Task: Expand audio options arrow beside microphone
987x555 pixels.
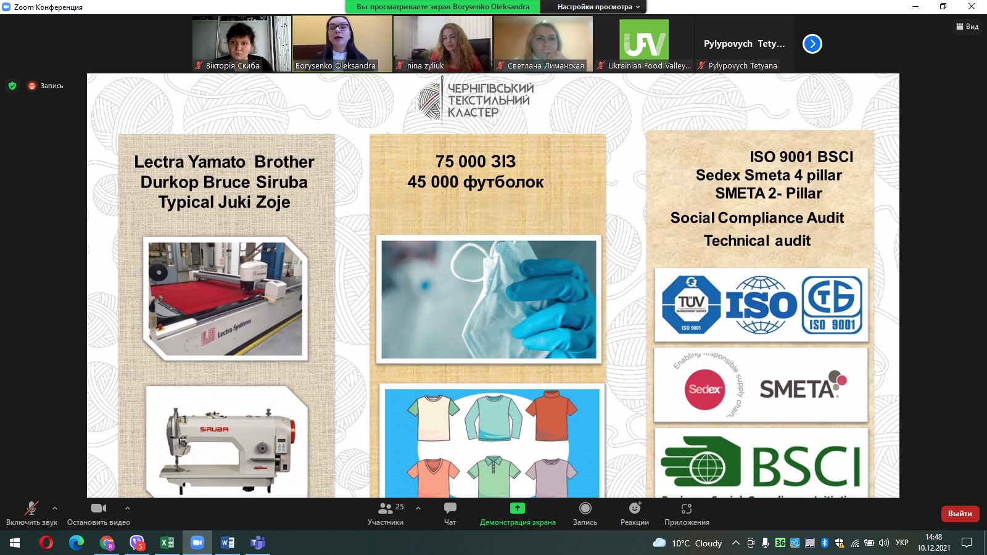Action: (55, 508)
